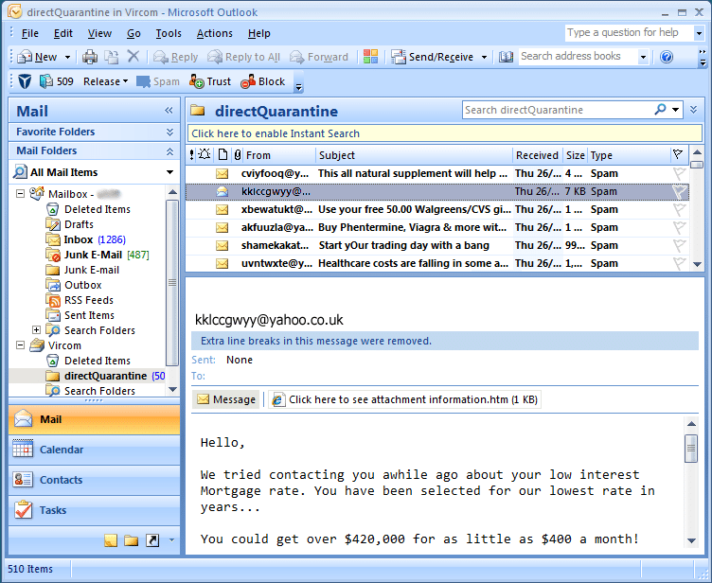Open the File menu

point(30,33)
